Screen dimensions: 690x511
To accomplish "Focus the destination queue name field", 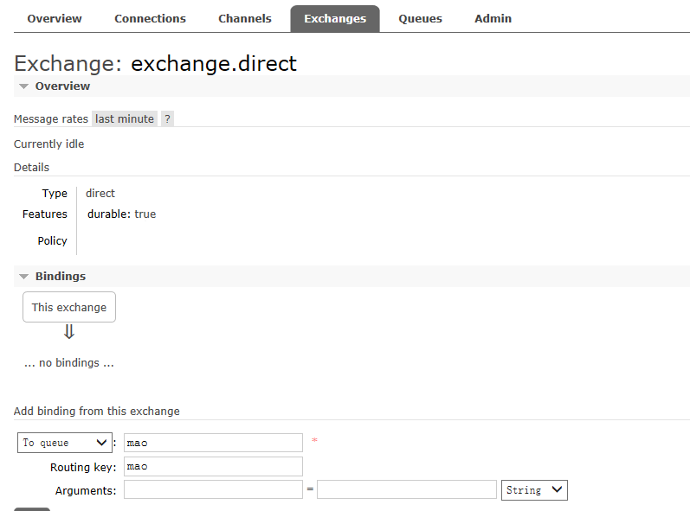I will pos(213,443).
